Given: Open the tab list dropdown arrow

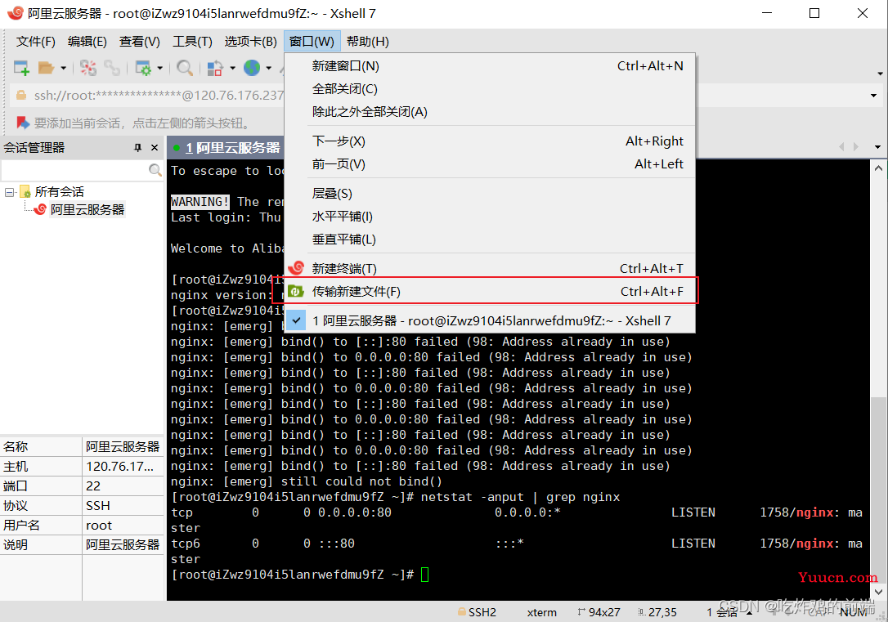Looking at the screenshot, I should click(x=877, y=147).
